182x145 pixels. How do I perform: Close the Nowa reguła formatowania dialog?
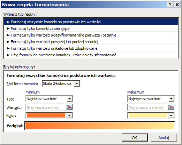point(177,5)
